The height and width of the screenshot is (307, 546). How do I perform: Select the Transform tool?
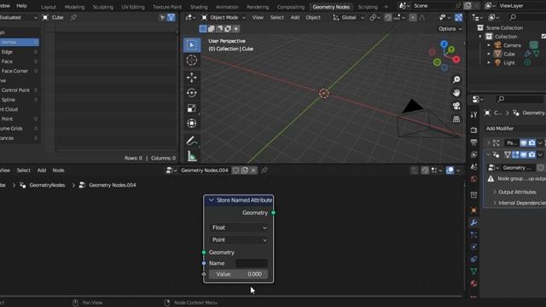point(191,124)
